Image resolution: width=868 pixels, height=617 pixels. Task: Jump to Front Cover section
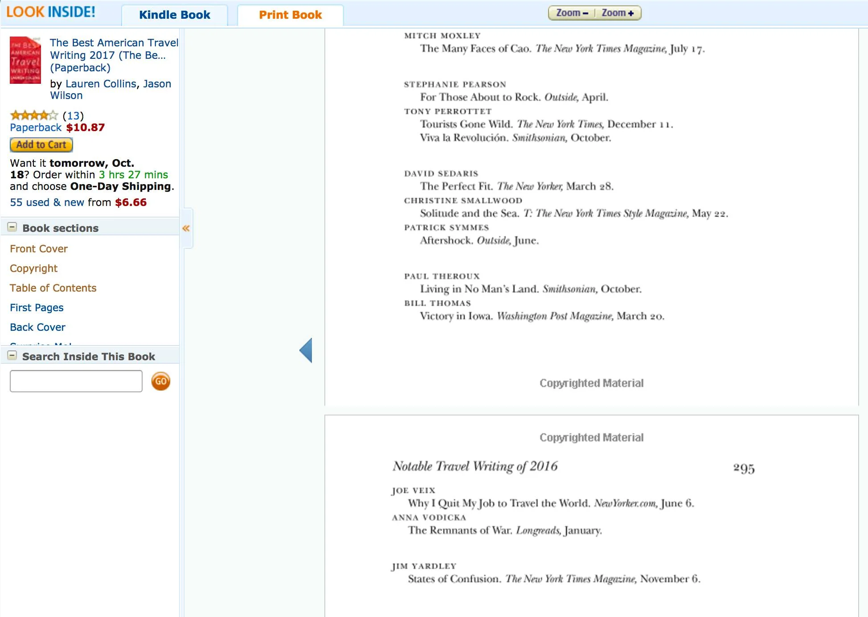click(x=39, y=249)
